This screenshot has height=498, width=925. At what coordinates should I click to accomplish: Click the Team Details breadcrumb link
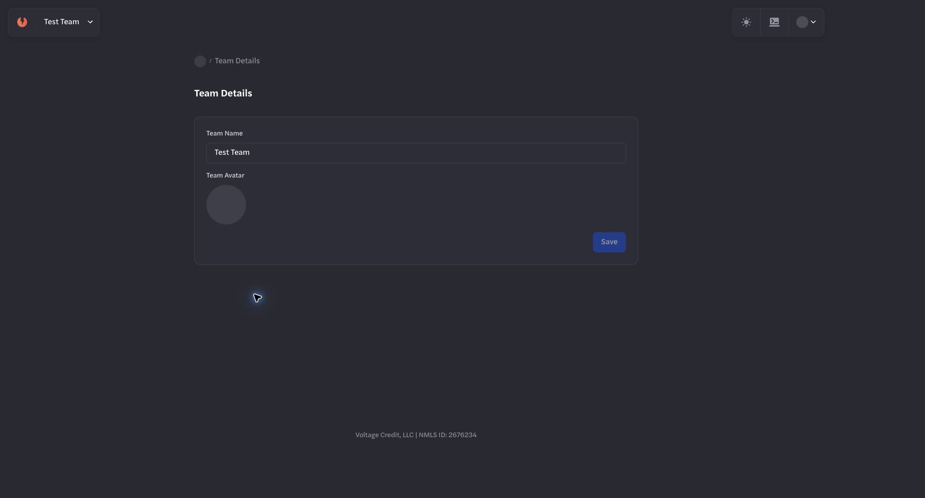point(237,61)
